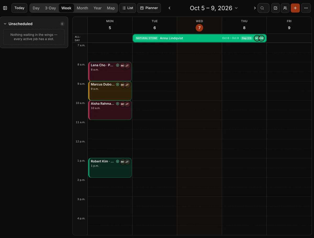Open the tasks checklist icon
Image resolution: width=314 pixels, height=238 pixels.
pos(276,8)
